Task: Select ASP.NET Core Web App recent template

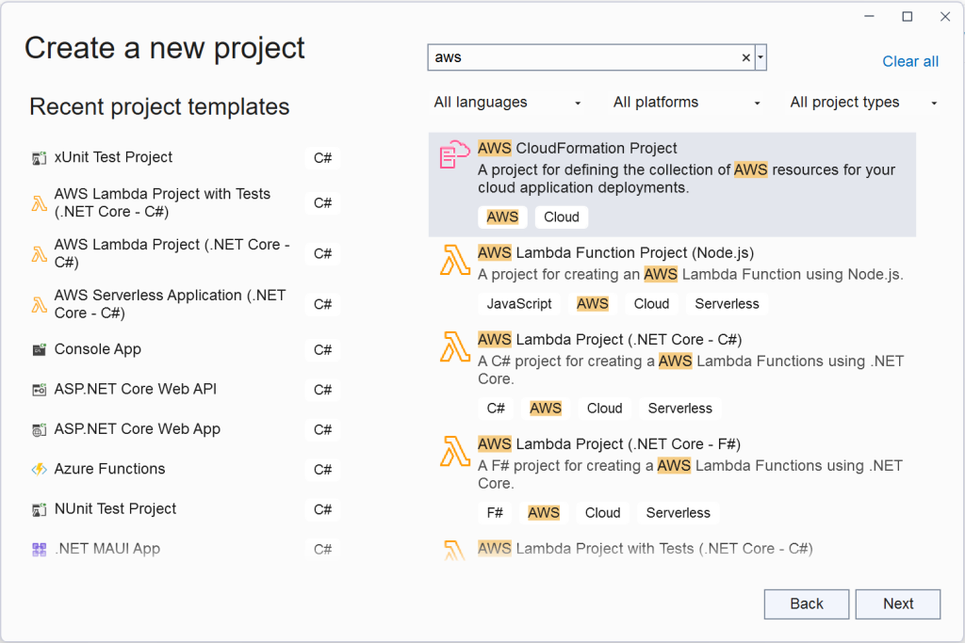Action: coord(138,429)
